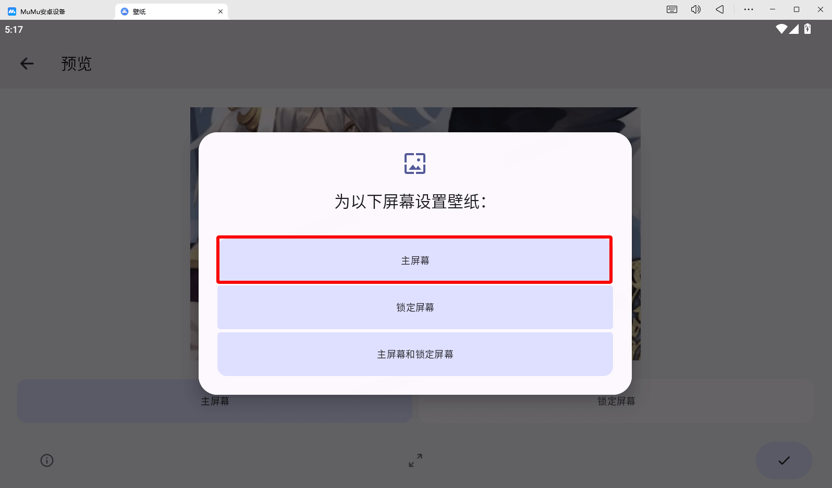The height and width of the screenshot is (488, 832).
Task: Switch preview to 主屏幕 tab at bottom
Action: coord(215,401)
